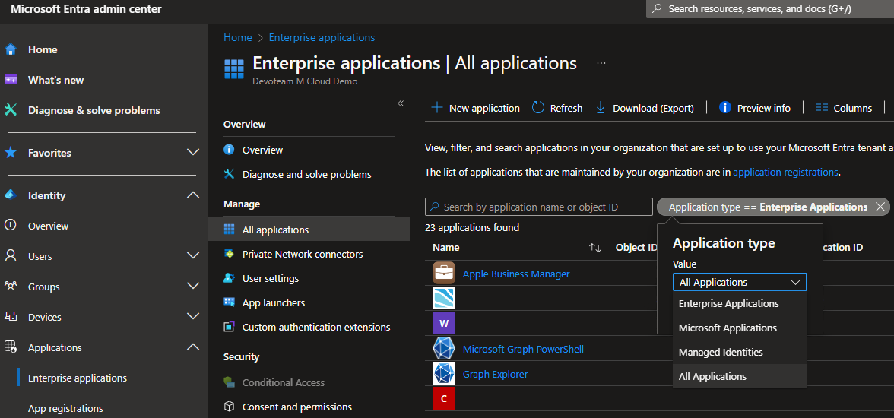
Task: Click Download (Export) button
Action: pyautogui.click(x=645, y=108)
